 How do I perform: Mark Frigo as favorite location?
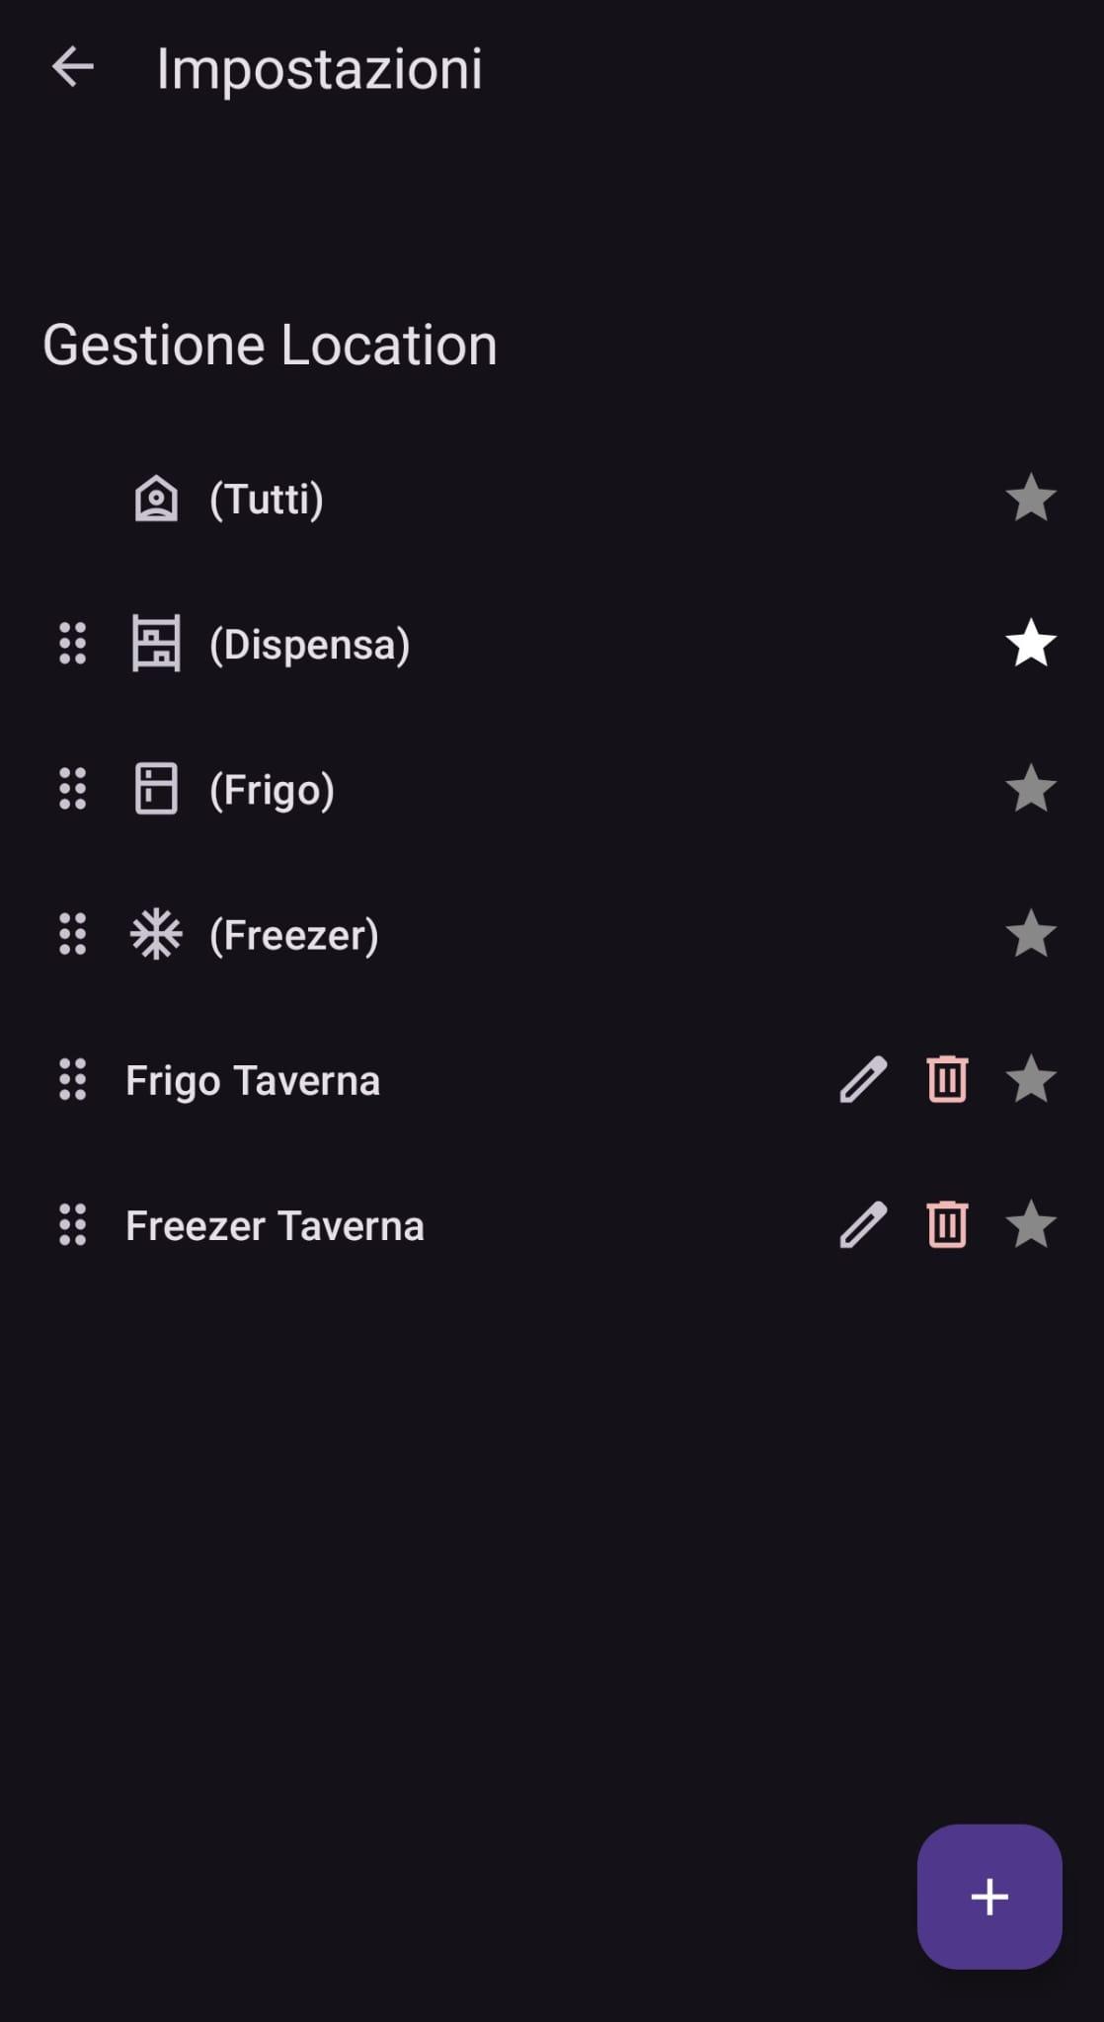coord(1030,789)
